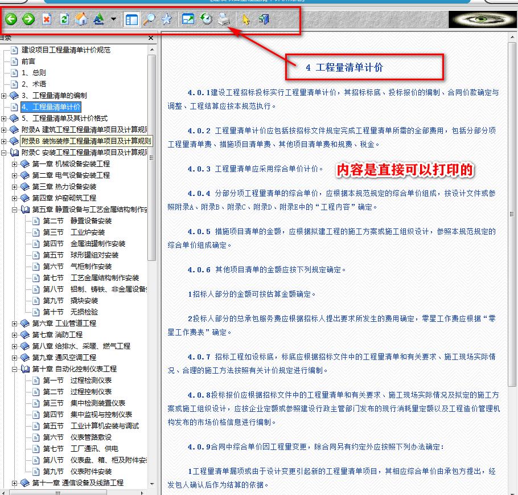Click contents tree vertical scrollbar thumb
518x495 pixels.
coord(151,158)
